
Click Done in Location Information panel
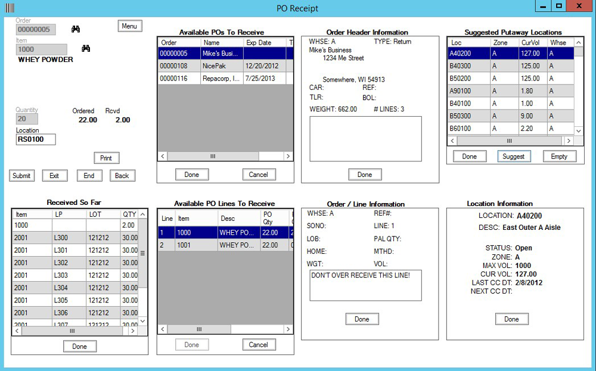[x=512, y=319]
